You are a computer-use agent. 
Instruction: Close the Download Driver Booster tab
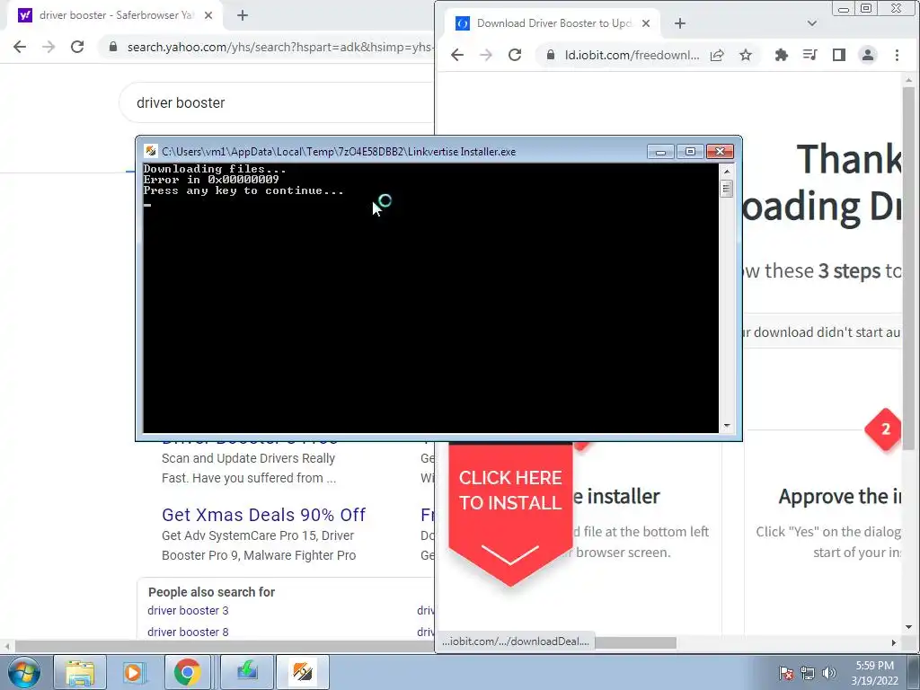[646, 23]
